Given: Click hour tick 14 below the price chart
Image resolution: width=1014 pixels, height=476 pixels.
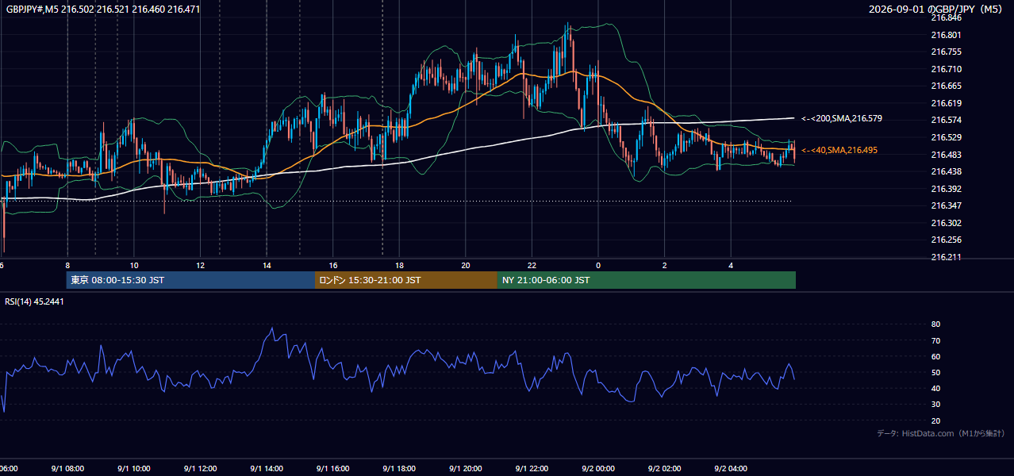Looking at the screenshot, I should click(267, 266).
